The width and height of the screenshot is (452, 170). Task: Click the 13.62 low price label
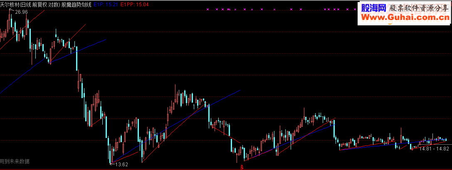click(x=121, y=165)
